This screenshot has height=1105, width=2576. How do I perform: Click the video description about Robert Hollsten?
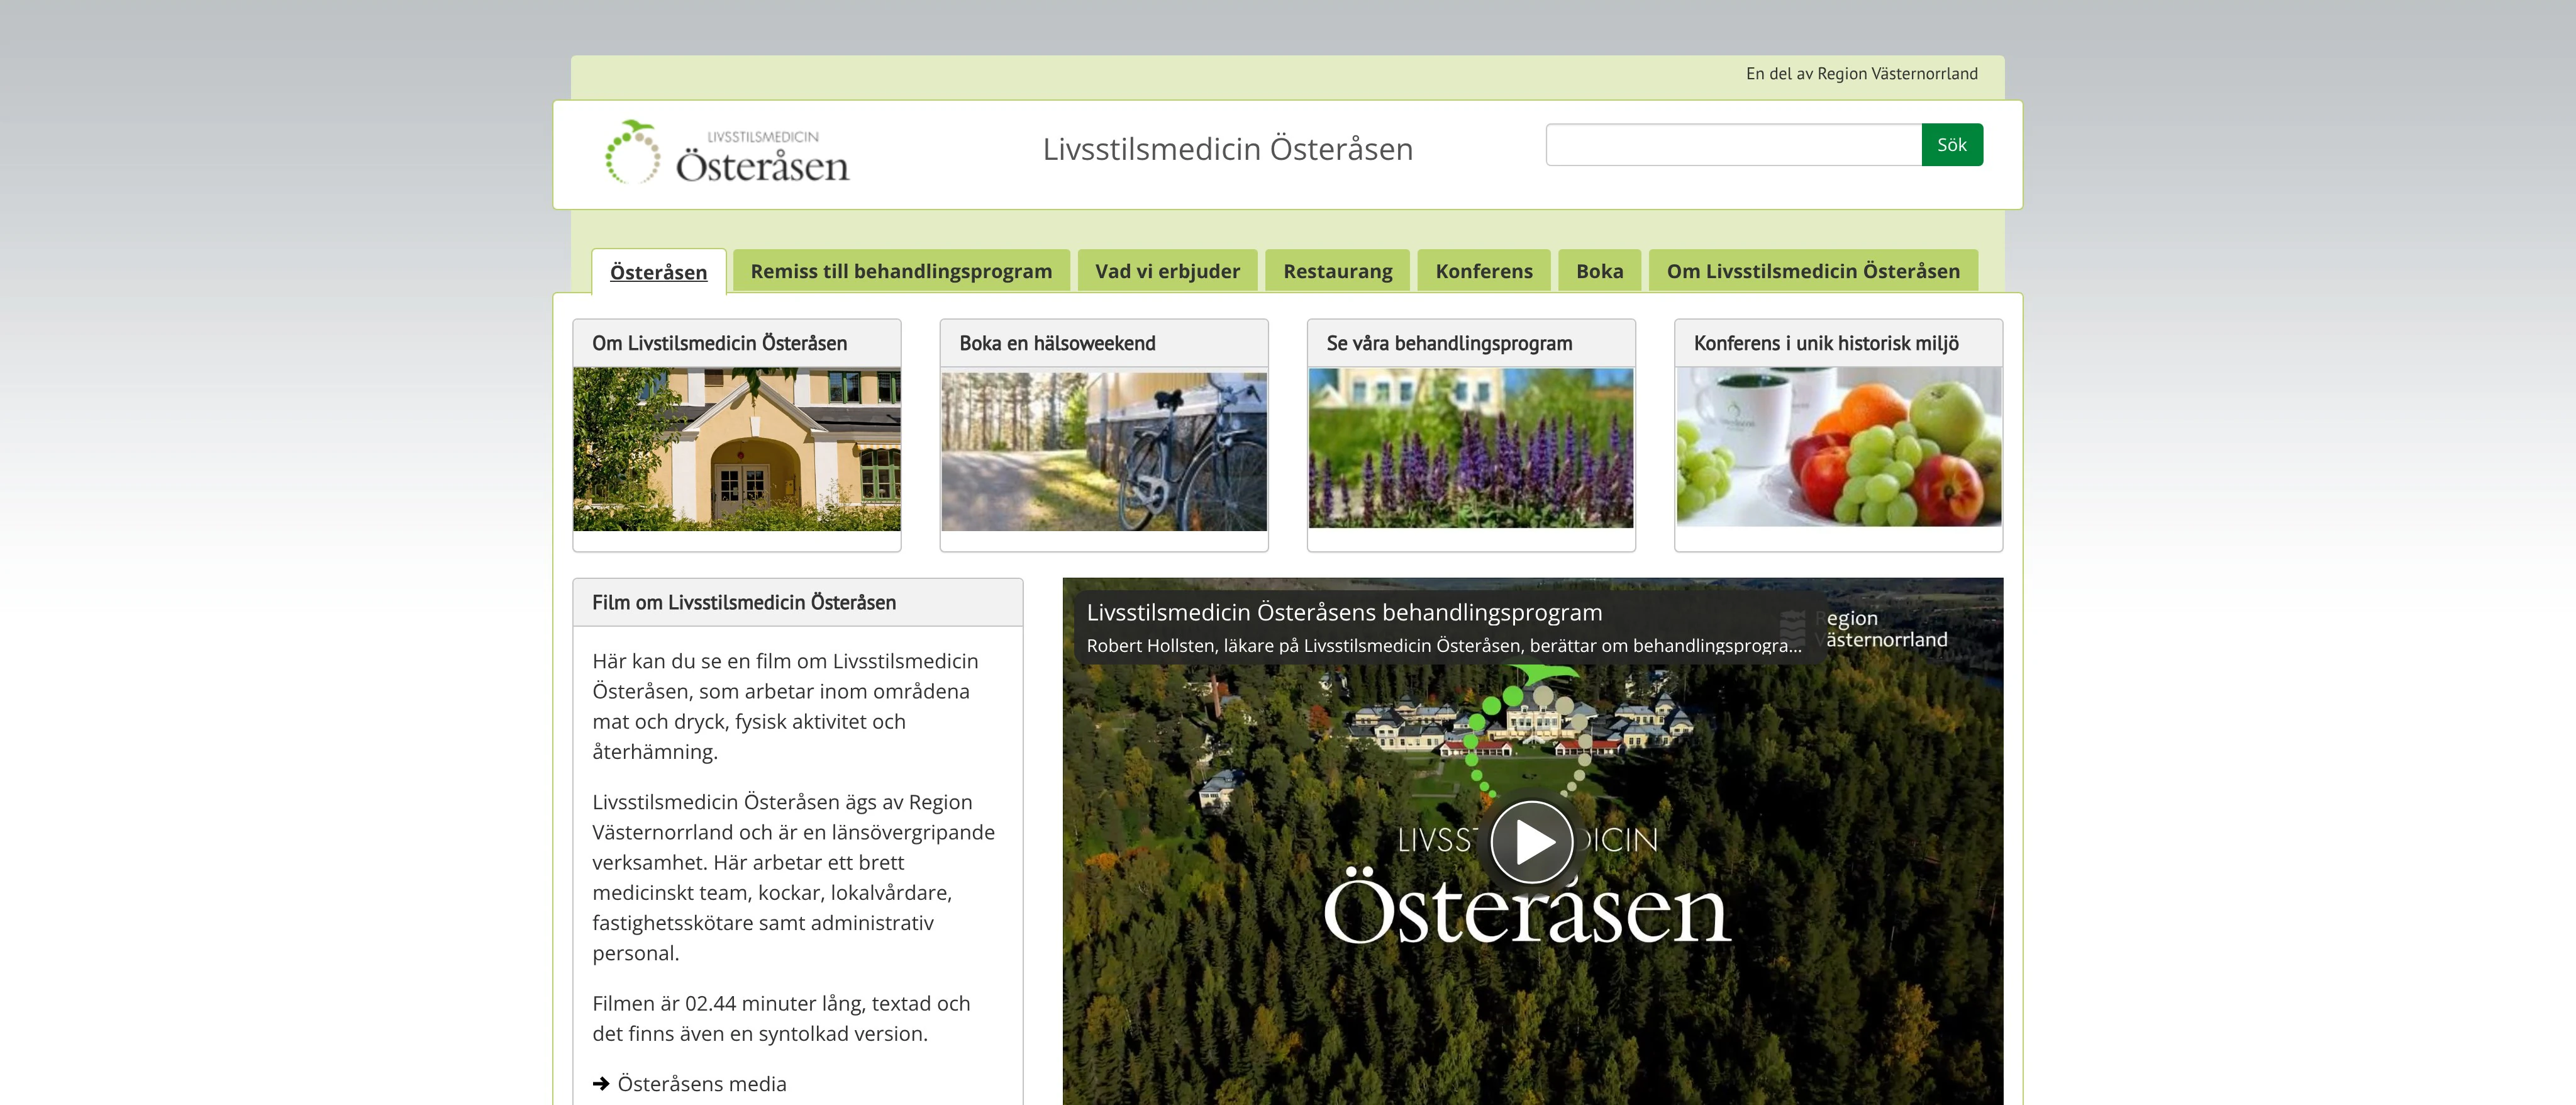[1444, 646]
